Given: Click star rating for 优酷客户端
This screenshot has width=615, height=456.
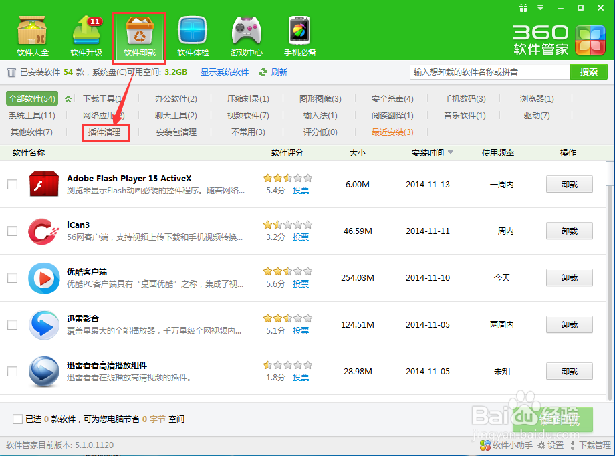Looking at the screenshot, I should click(287, 271).
